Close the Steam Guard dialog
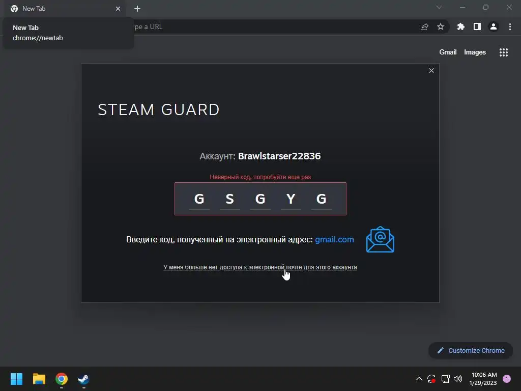This screenshot has width=521, height=391. coord(431,70)
